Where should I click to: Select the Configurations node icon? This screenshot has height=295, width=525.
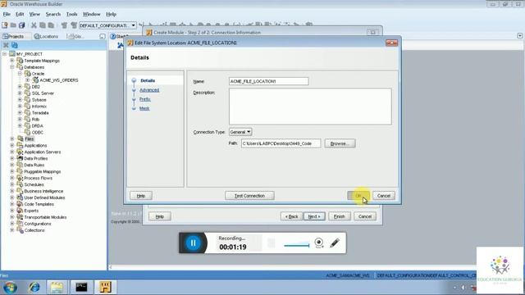[20, 224]
